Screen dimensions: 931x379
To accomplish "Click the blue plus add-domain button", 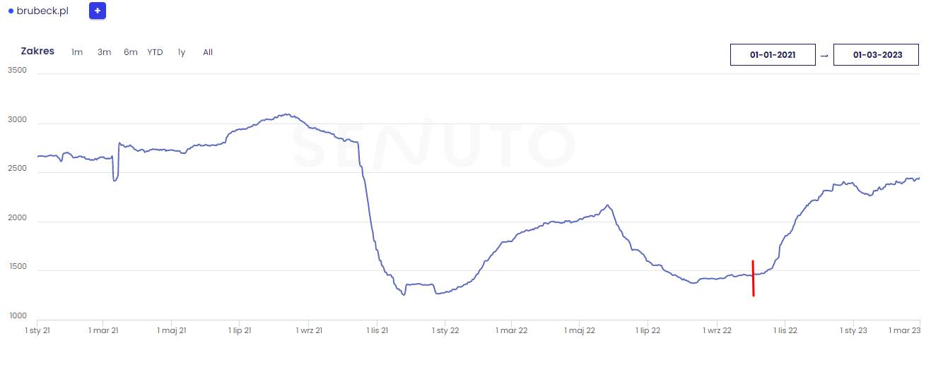I will pyautogui.click(x=98, y=11).
